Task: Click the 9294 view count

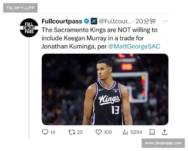Action: (x=136, y=132)
